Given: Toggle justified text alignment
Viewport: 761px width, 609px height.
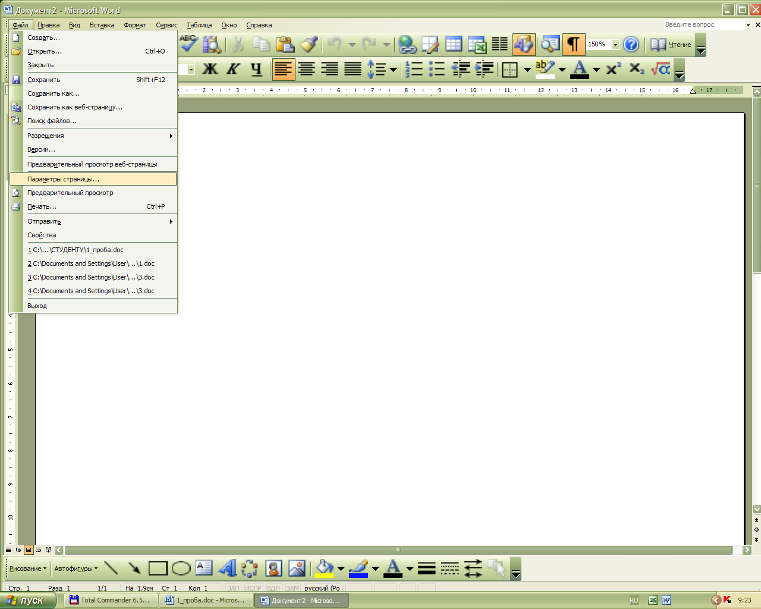Looking at the screenshot, I should pyautogui.click(x=353, y=69).
